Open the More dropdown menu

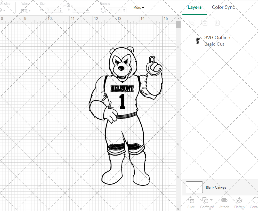point(139,8)
